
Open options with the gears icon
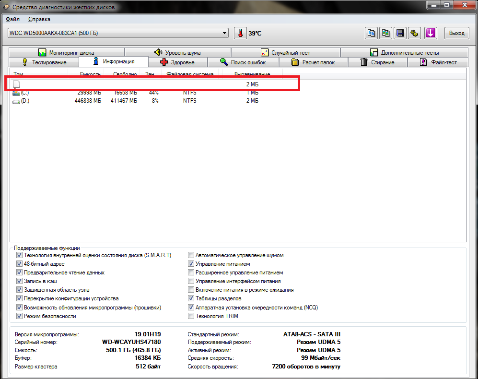point(415,33)
